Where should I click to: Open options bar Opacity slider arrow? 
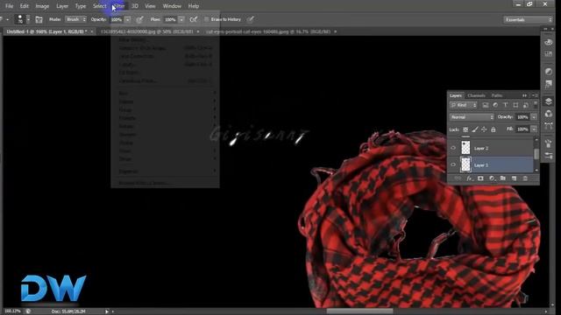[127, 19]
